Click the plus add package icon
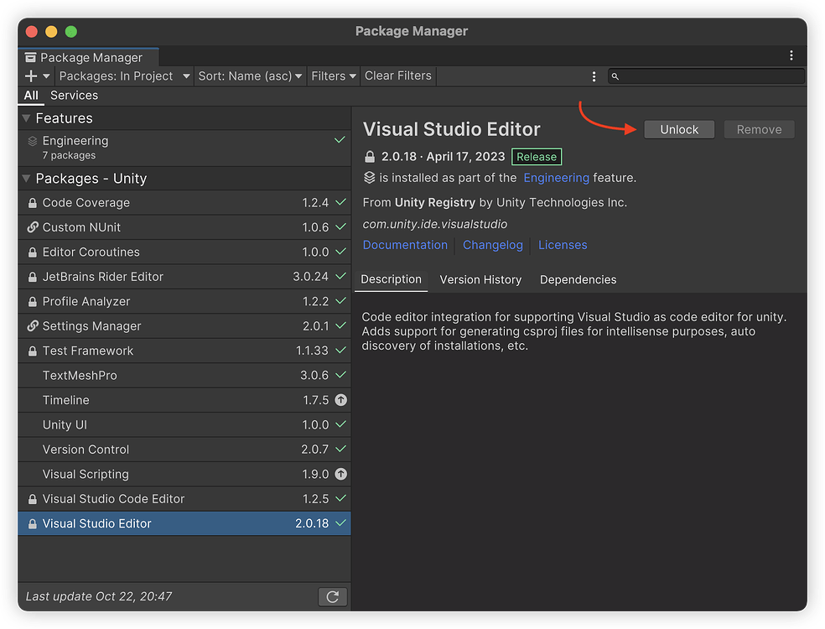Image resolution: width=825 pixels, height=629 pixels. click(x=31, y=76)
